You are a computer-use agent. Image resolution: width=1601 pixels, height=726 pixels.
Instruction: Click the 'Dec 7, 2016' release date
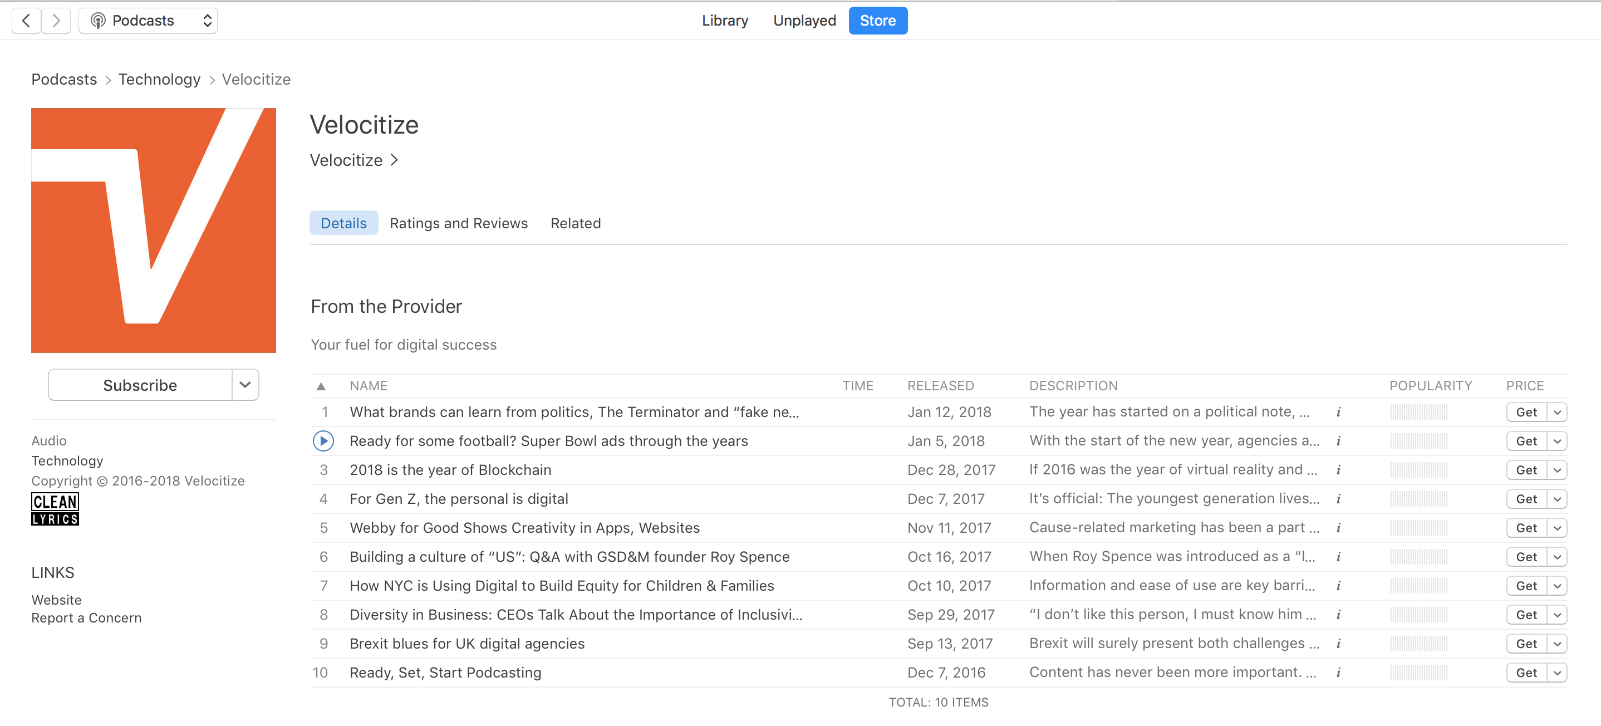click(x=946, y=673)
